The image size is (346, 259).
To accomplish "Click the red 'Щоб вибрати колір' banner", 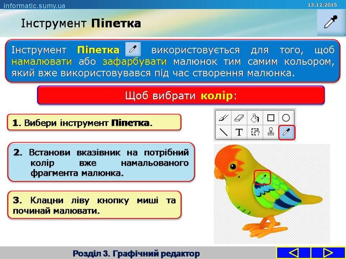I will 181,96.
